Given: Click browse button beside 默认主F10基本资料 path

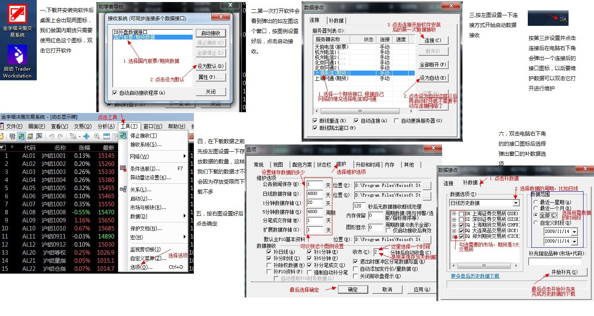Looking at the screenshot, I should coord(427,240).
